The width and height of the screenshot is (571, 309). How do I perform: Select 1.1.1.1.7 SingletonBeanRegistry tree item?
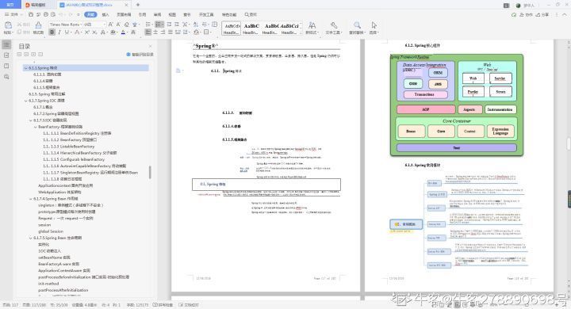pyautogui.click(x=90, y=173)
